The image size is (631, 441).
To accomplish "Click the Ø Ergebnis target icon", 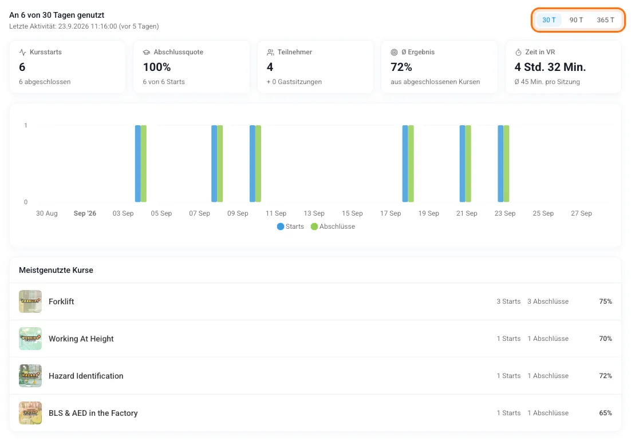I will coord(394,52).
